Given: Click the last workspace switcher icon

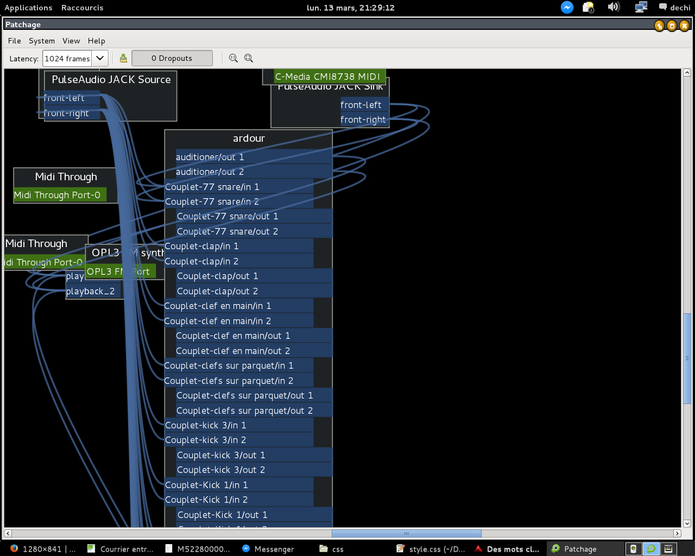Looking at the screenshot, I should click(x=668, y=549).
